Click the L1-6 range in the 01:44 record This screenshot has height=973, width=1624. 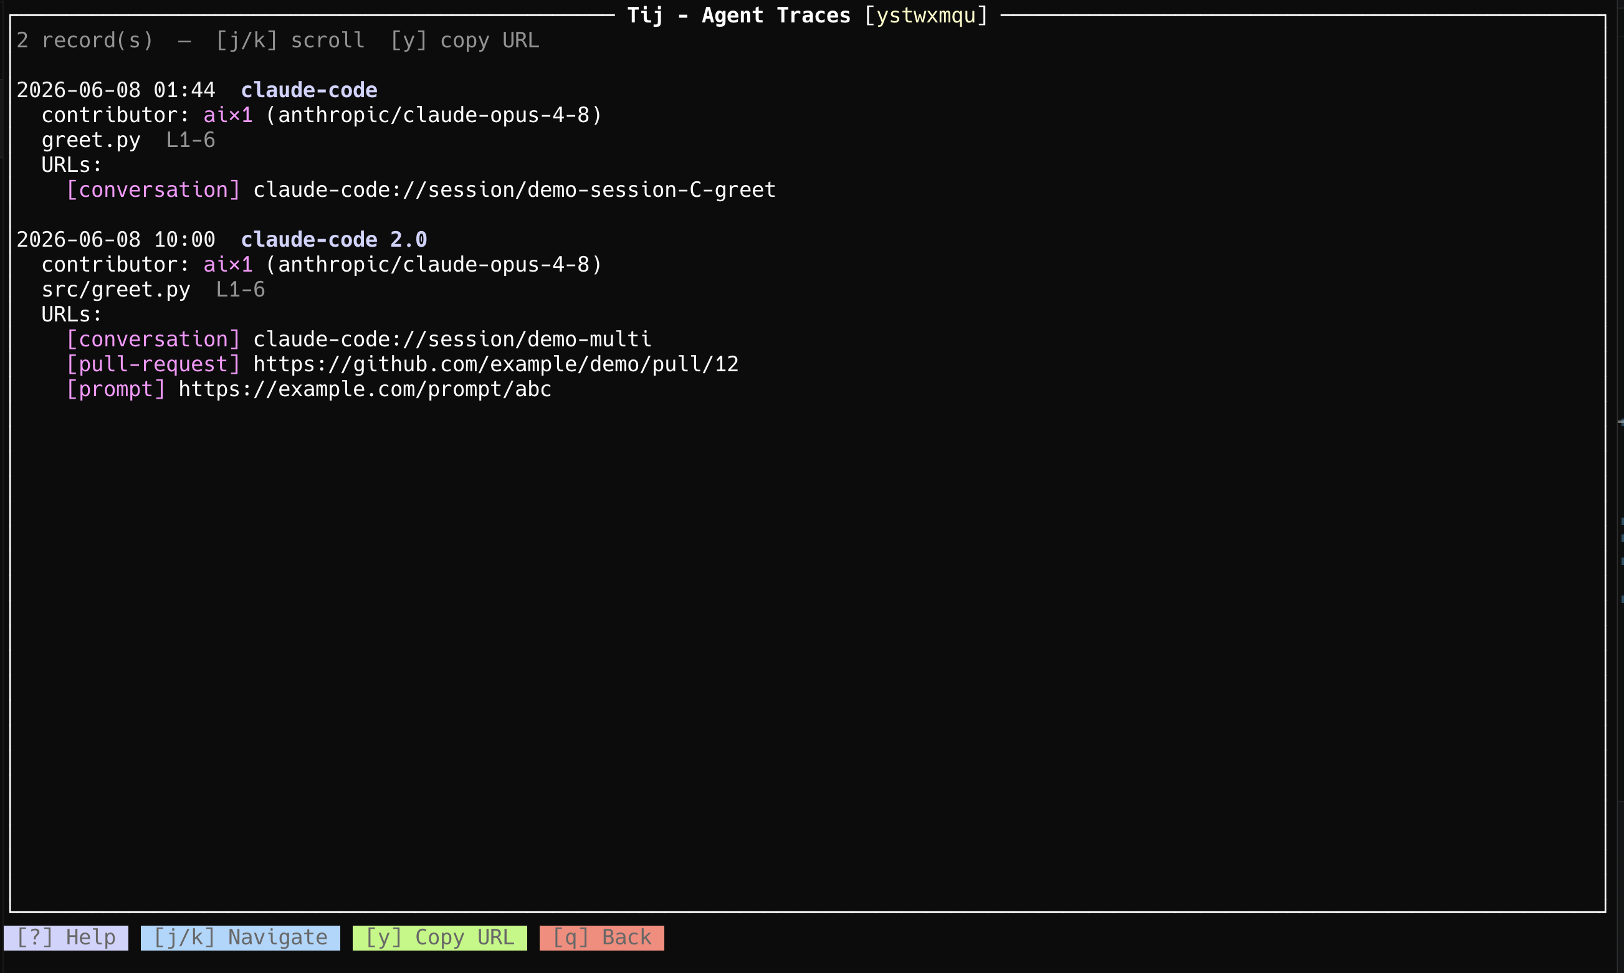click(x=191, y=140)
